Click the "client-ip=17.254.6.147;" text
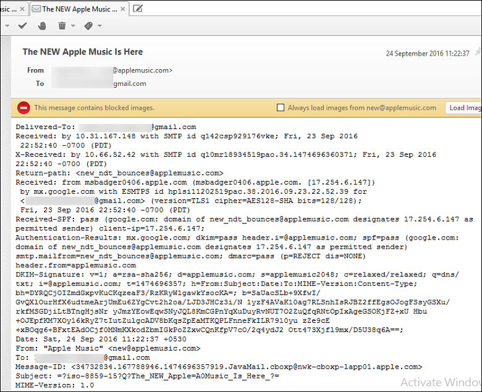Image resolution: width=482 pixels, height=392 pixels. pos(151,228)
